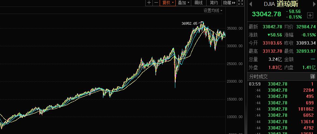Toggle the 简约 simple view mode
Image resolution: width=317 pixels, height=134 pixels.
coord(214,3)
